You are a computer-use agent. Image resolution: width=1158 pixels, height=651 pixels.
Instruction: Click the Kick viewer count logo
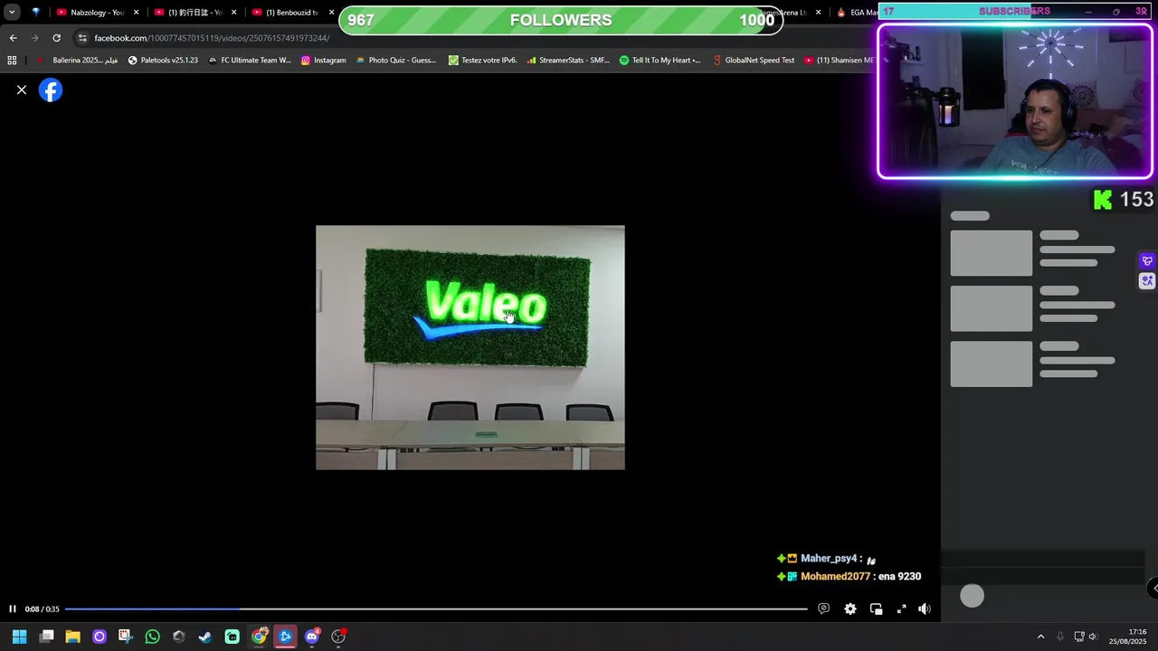(x=1102, y=200)
